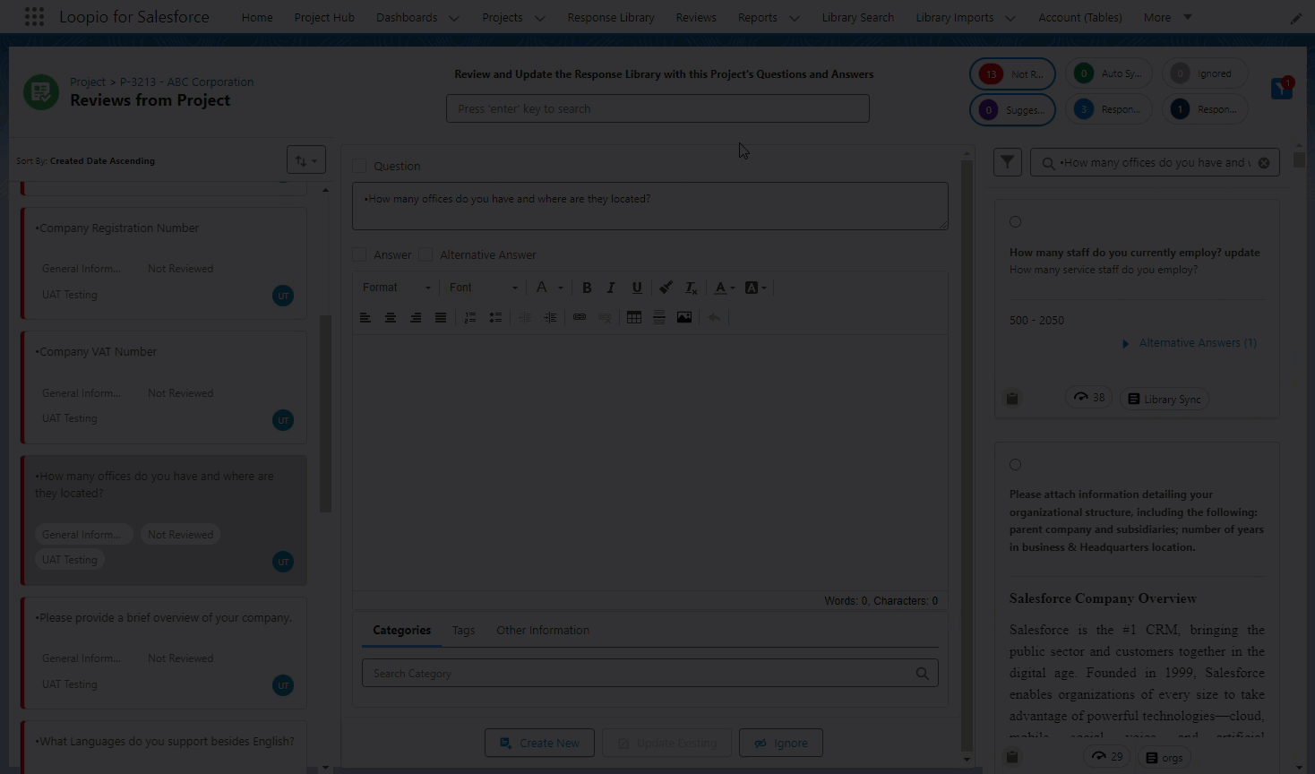1315x774 pixels.
Task: Select radio button for staff employ response
Action: [x=1015, y=221]
